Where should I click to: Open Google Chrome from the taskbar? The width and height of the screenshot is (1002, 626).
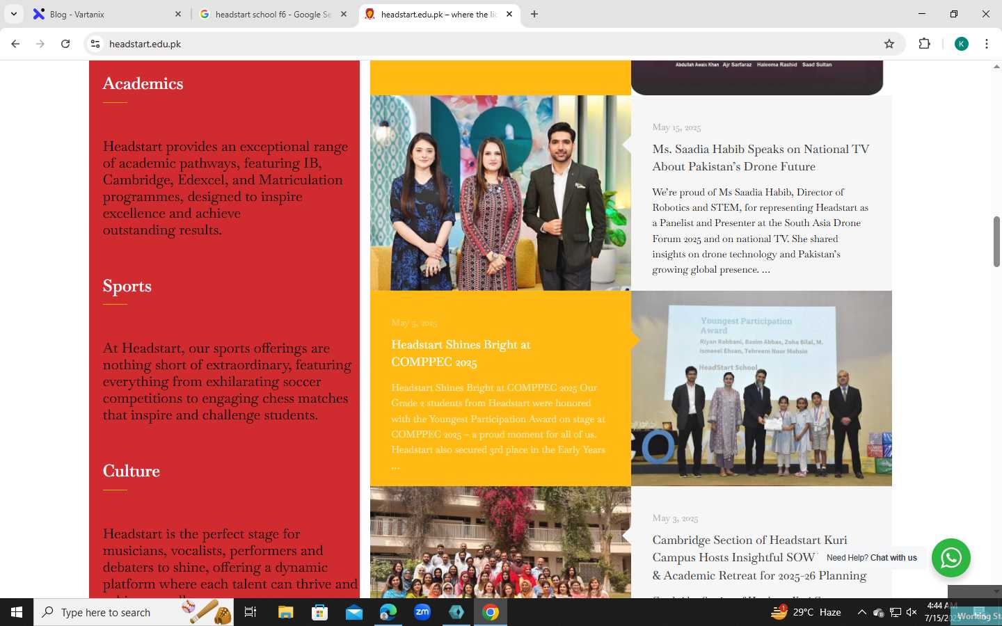(491, 612)
